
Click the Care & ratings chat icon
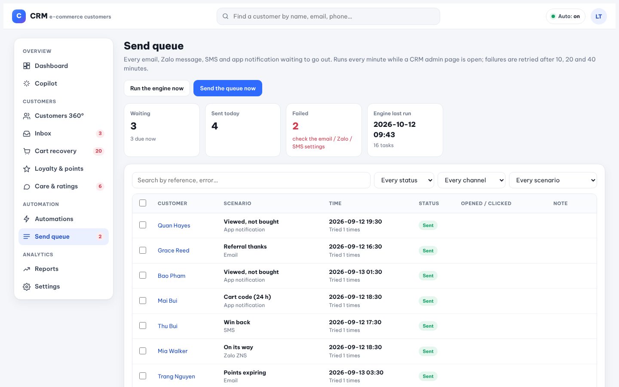27,186
